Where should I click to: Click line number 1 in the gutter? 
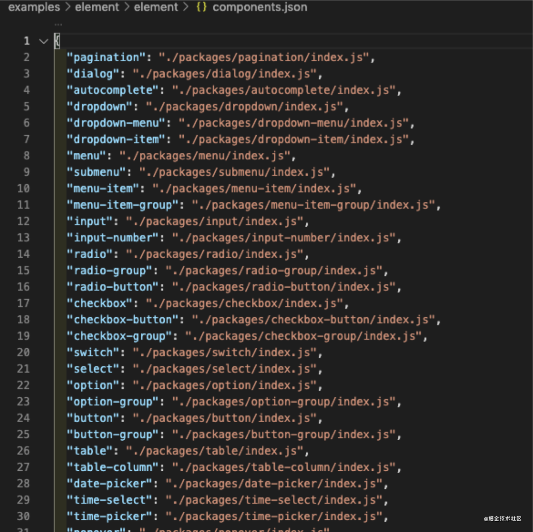[27, 41]
